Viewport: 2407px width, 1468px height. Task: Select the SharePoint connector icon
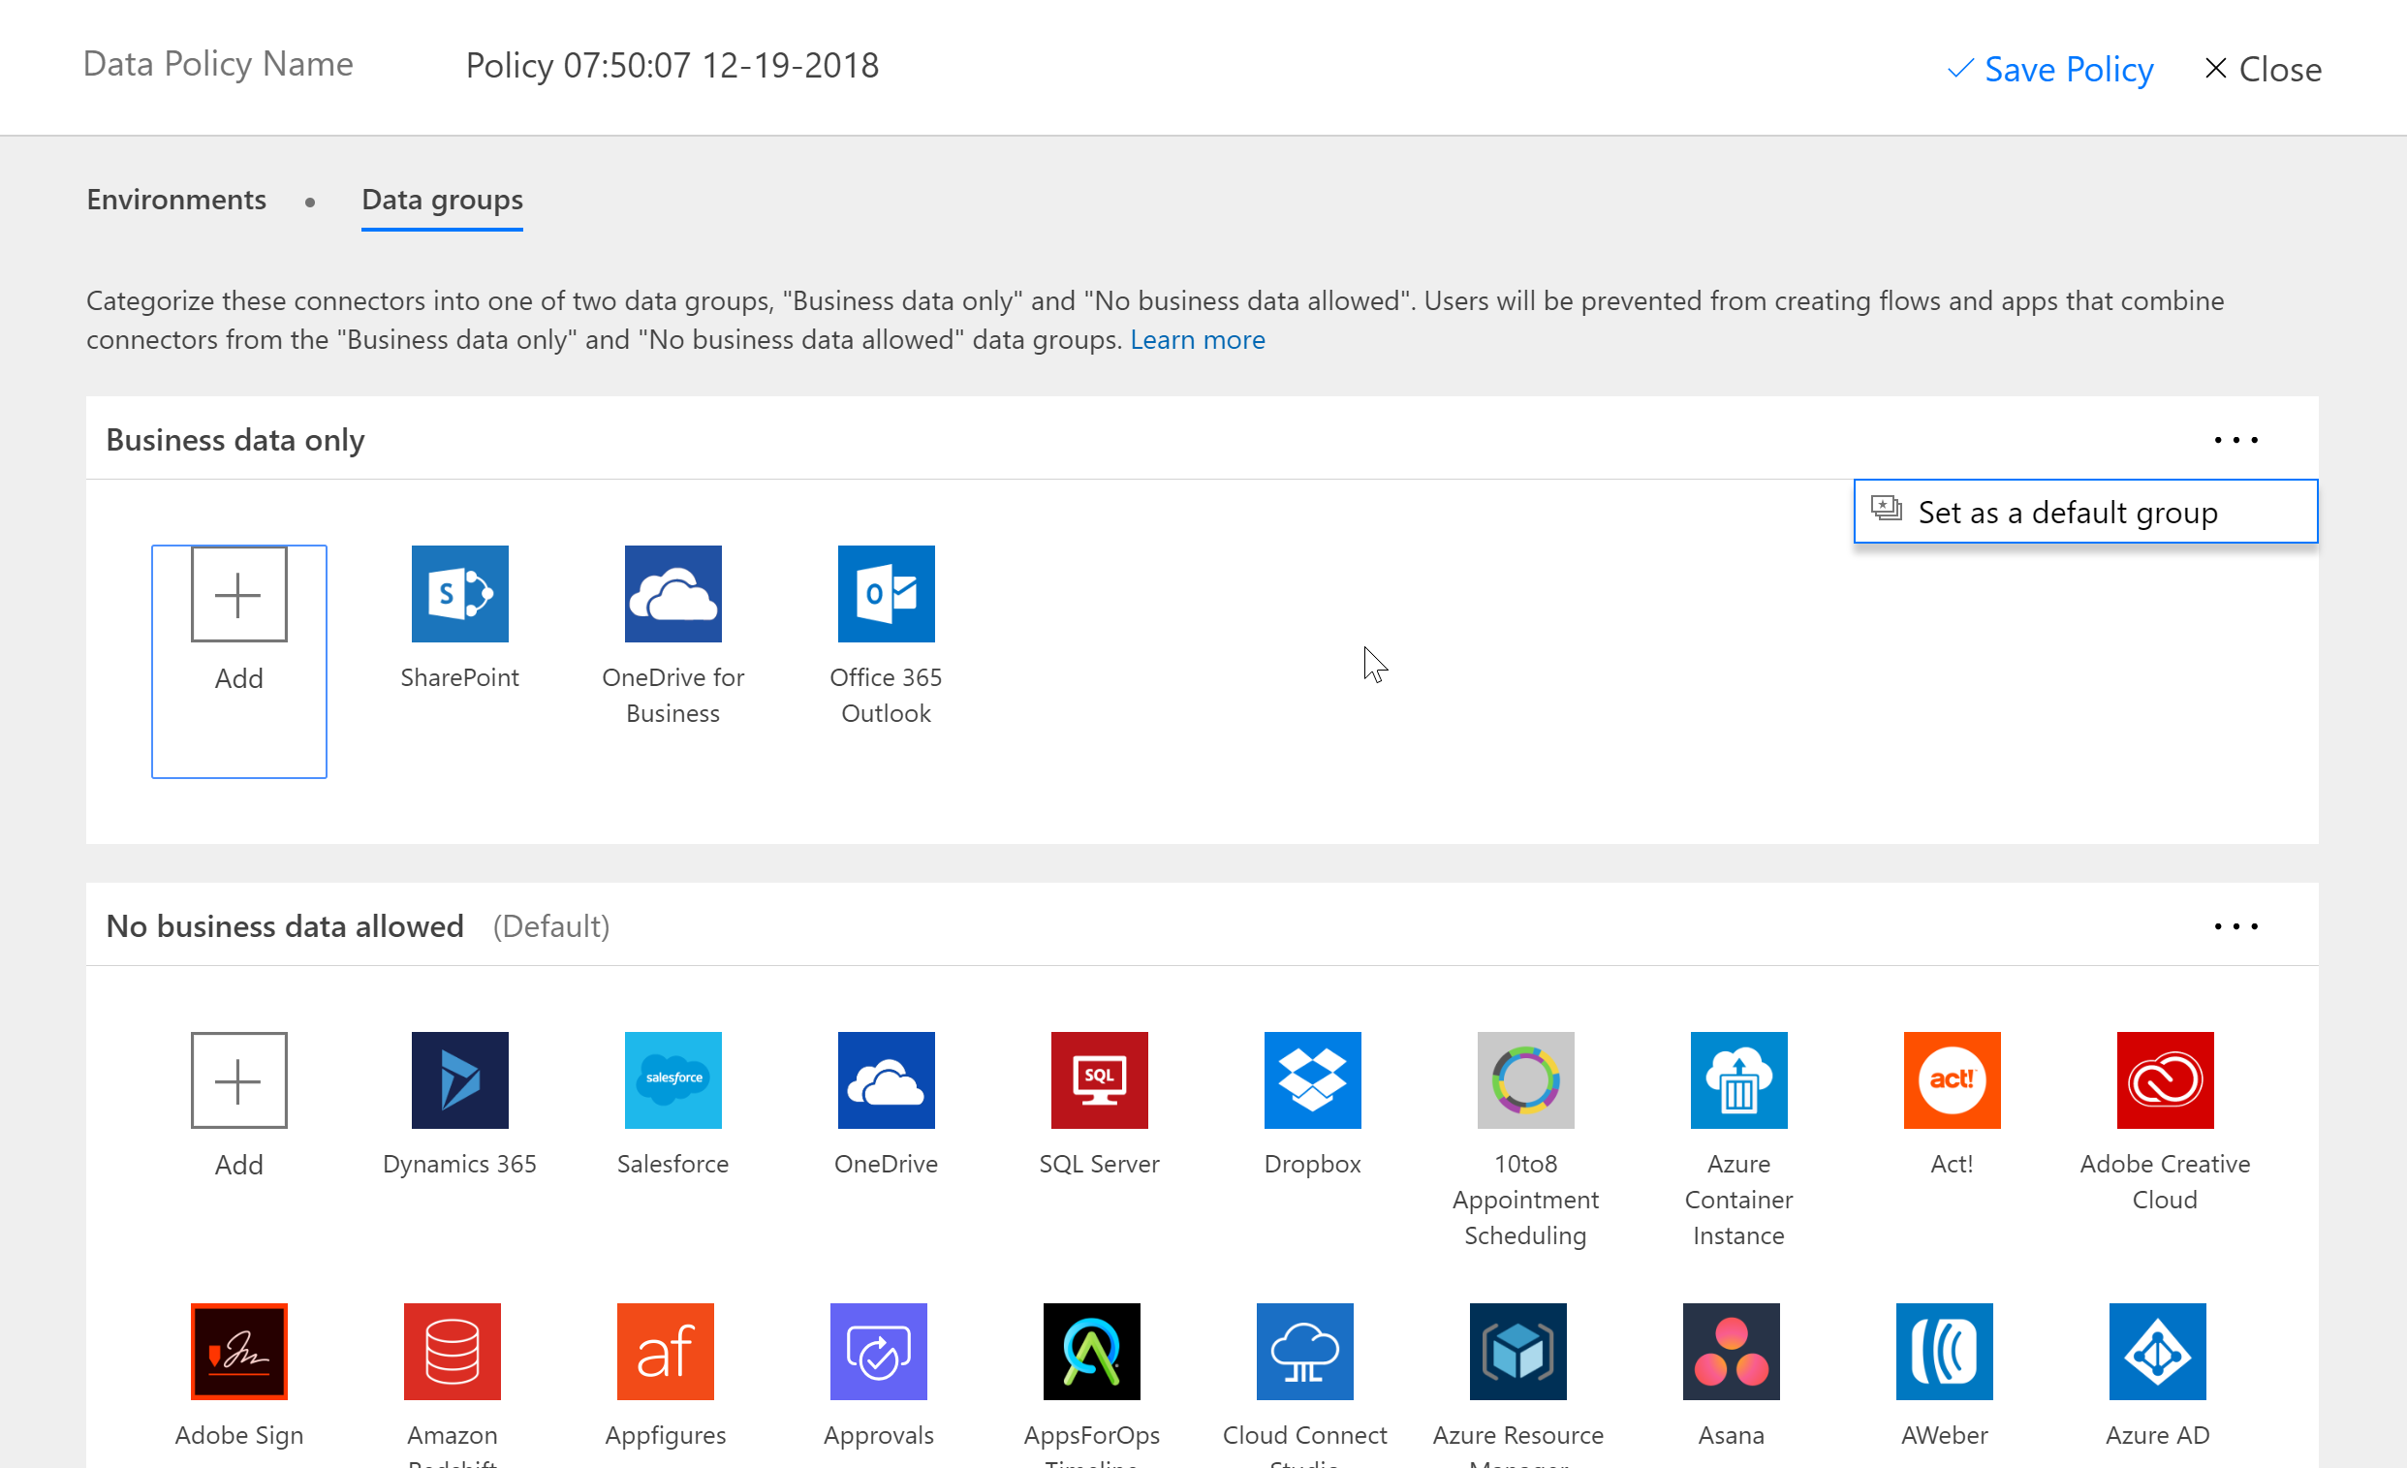(x=459, y=594)
